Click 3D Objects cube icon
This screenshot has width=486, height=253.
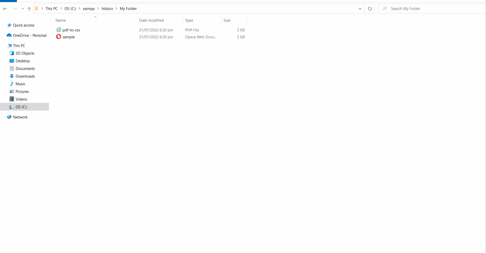click(12, 53)
